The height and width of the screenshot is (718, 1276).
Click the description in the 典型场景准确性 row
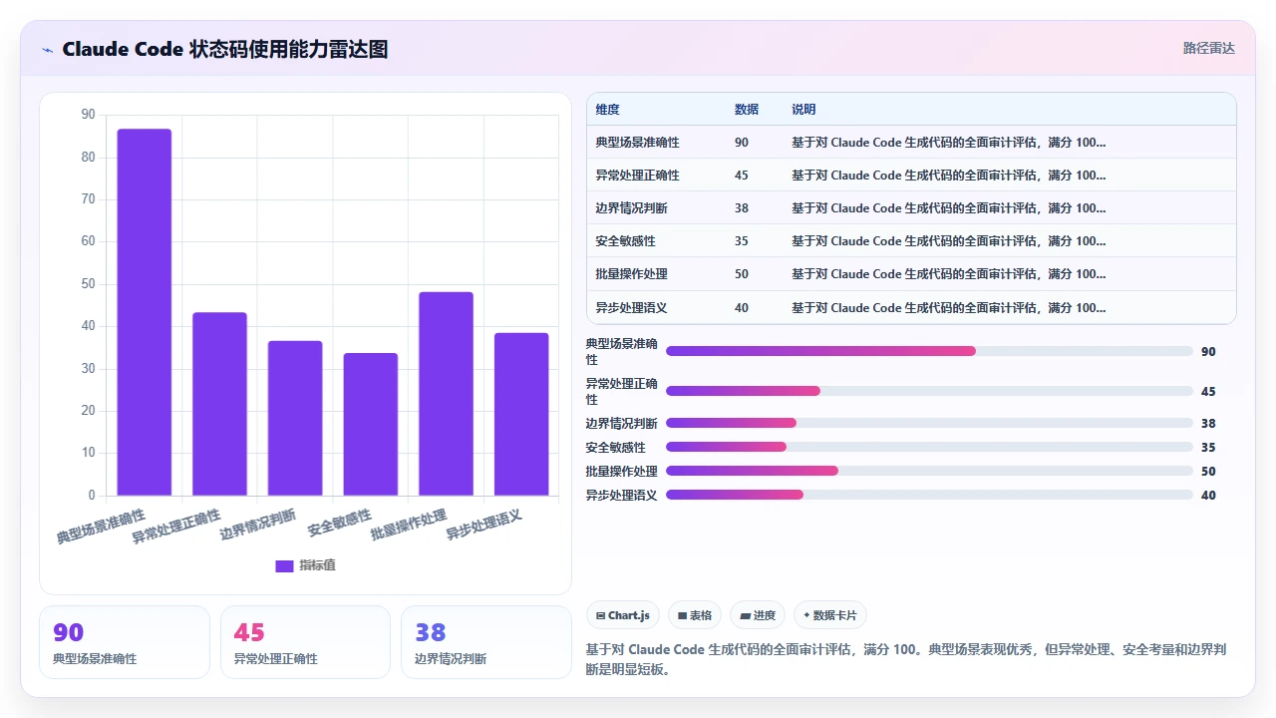[x=948, y=143]
